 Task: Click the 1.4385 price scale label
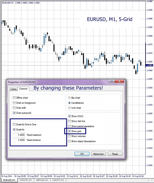tap(149, 27)
